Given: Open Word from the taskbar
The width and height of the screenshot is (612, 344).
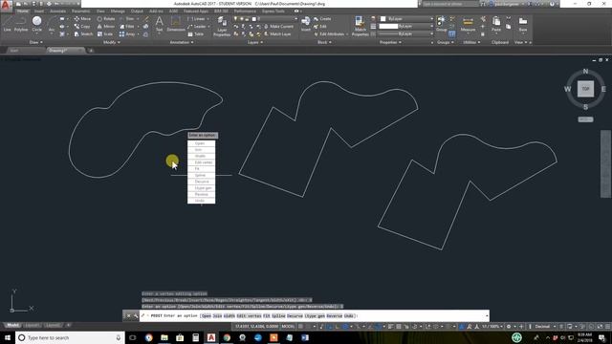Looking at the screenshot, I should click(x=305, y=337).
